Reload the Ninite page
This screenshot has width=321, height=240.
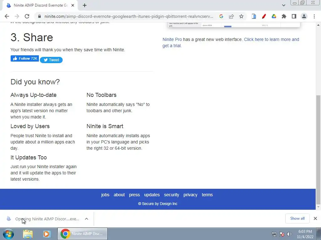pos(27,16)
